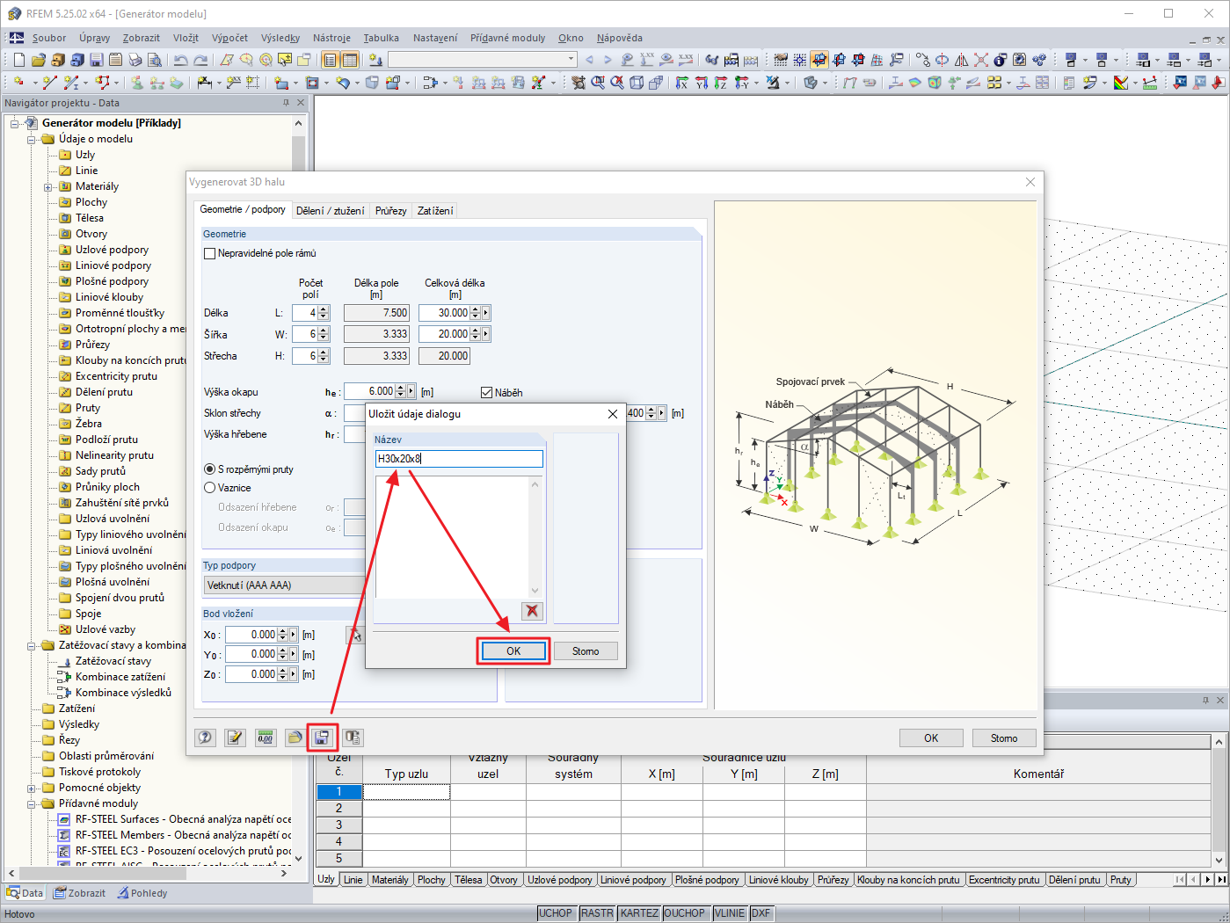The image size is (1230, 923).
Task: Open print preview from the main toolbar
Action: click(x=154, y=60)
